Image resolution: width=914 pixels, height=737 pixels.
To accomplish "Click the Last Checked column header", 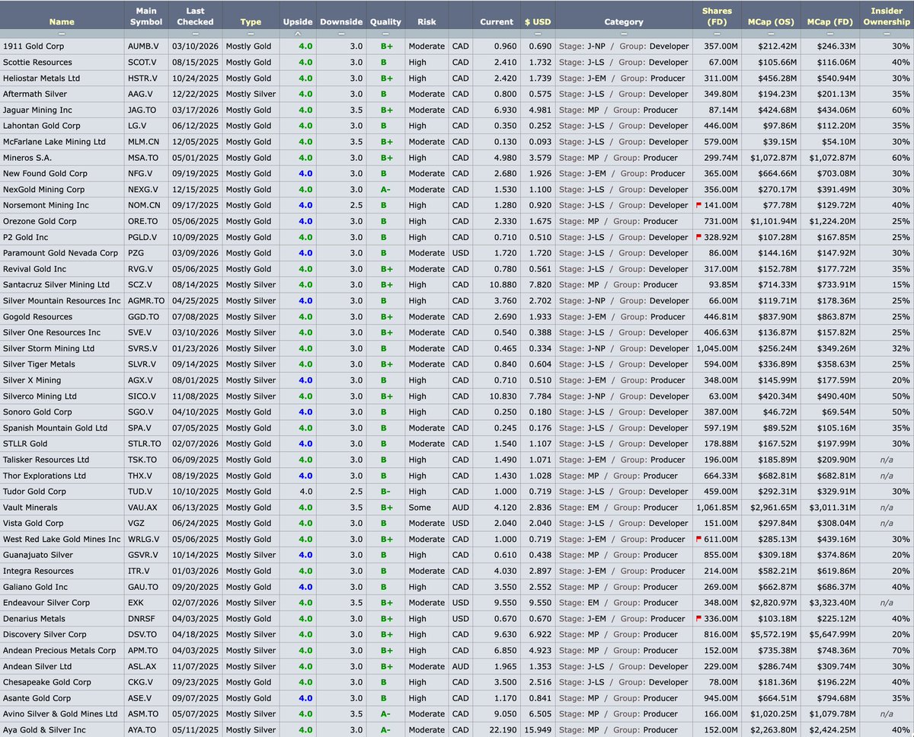I will (195, 16).
